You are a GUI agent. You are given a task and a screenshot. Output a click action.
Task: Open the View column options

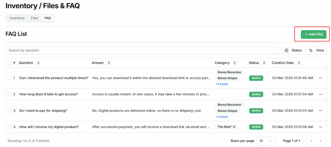pos(316,51)
